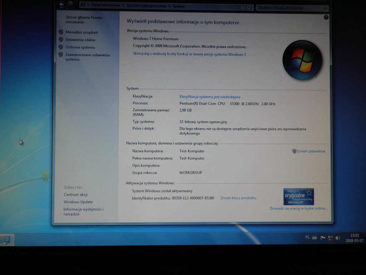Click the Windows logo image
The width and height of the screenshot is (366, 275).
tap(302, 60)
